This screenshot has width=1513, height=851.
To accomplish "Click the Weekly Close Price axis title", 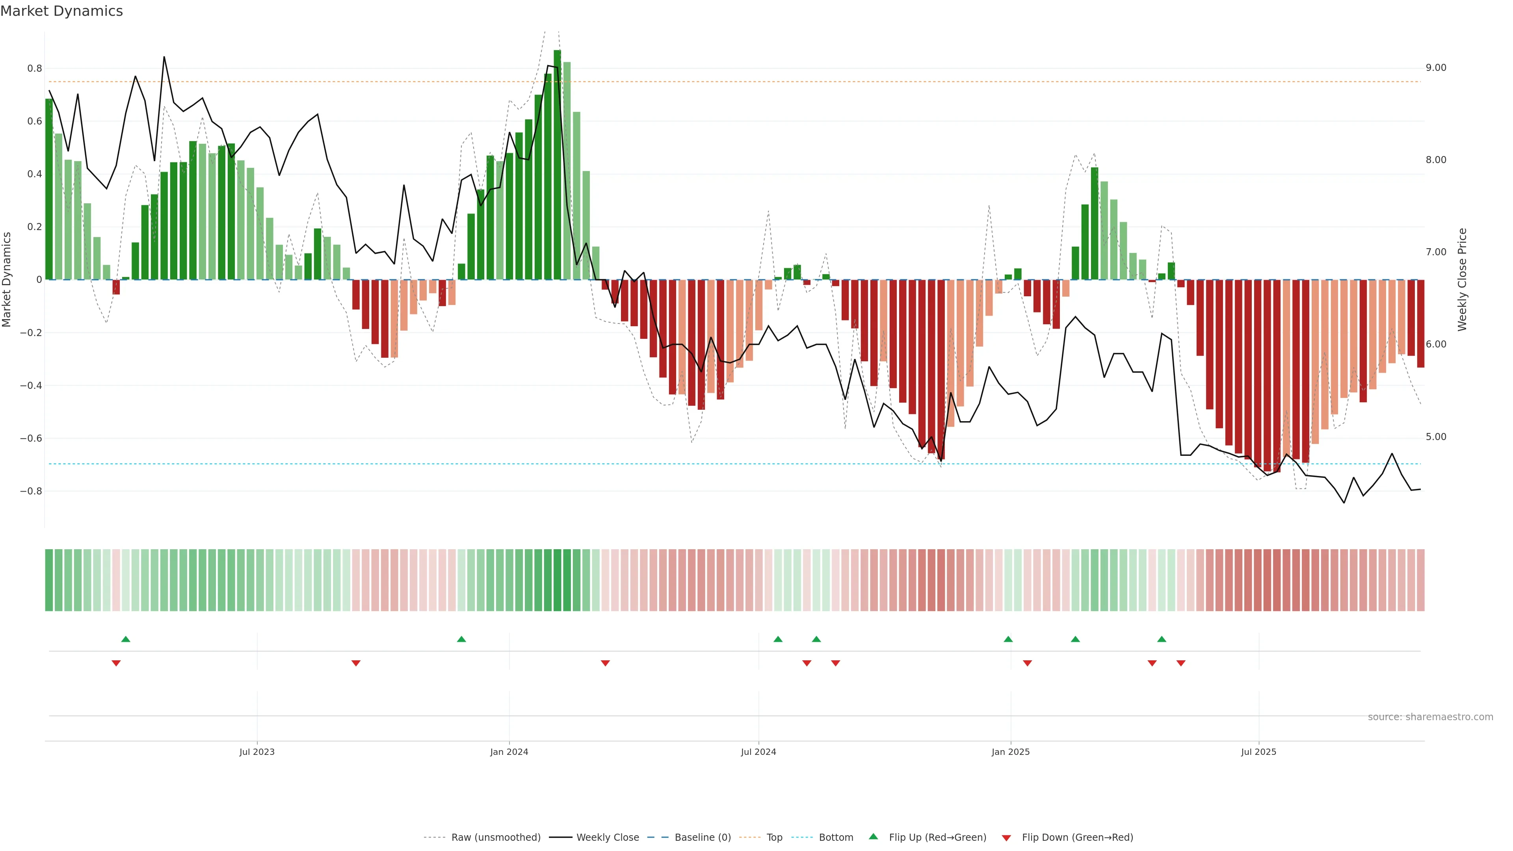I will [1462, 280].
